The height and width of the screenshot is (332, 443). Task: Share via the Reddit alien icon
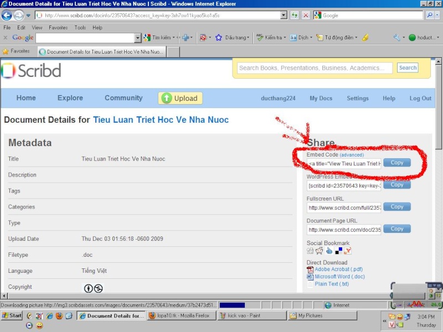(320, 251)
